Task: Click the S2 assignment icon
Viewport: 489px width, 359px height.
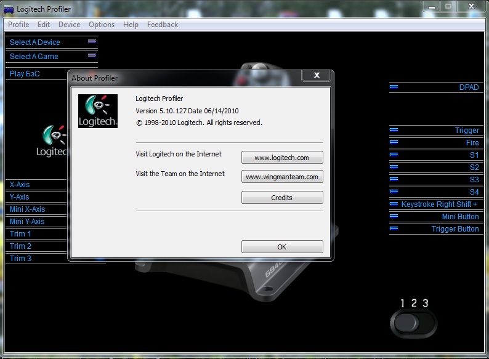Action: point(394,167)
